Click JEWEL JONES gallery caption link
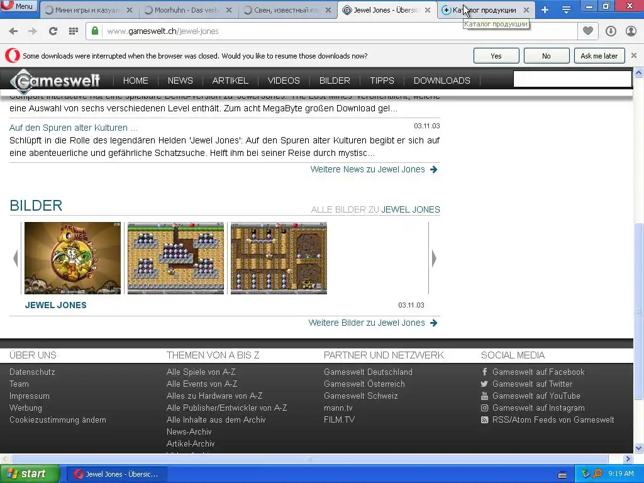Screen dimensions: 644x483 (55, 305)
